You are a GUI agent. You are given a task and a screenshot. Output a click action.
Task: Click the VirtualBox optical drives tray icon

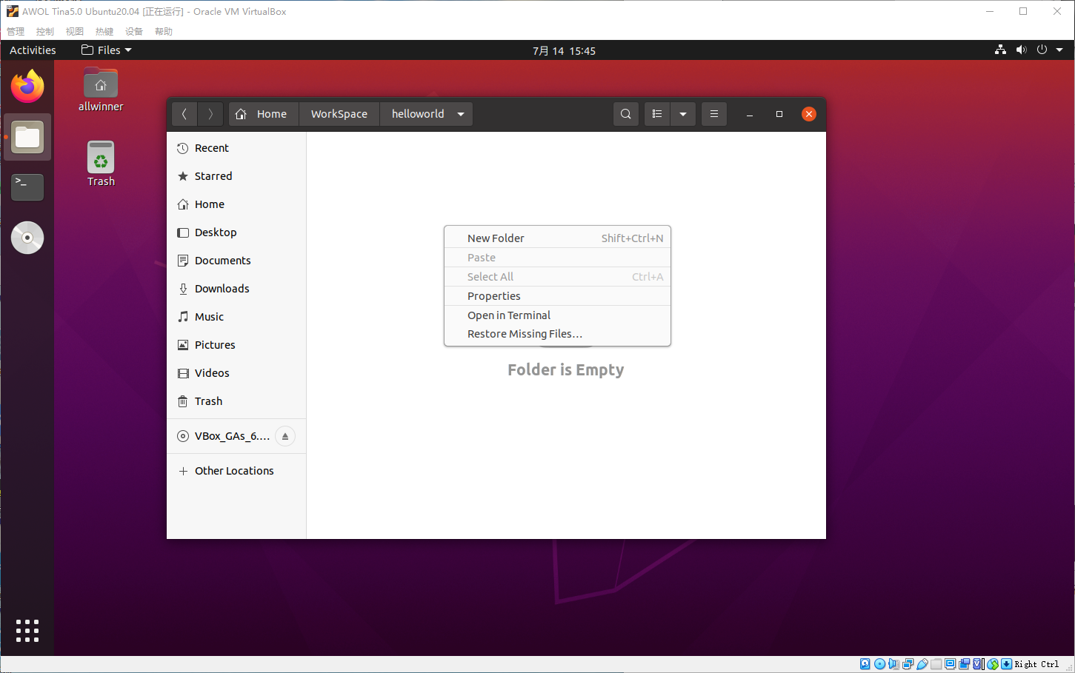879,663
